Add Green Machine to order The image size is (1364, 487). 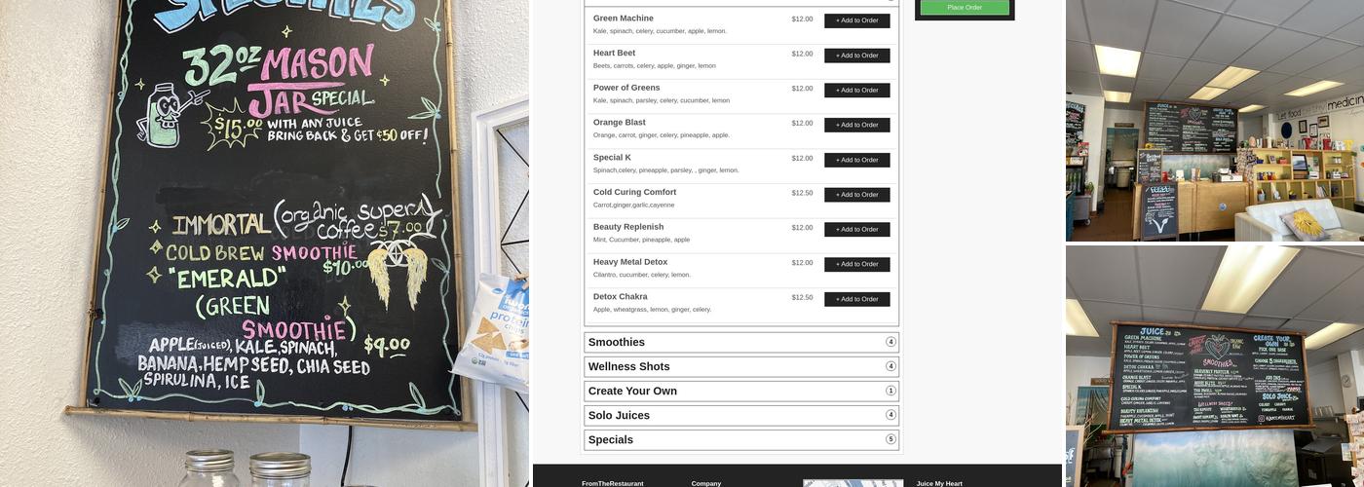[x=856, y=20]
